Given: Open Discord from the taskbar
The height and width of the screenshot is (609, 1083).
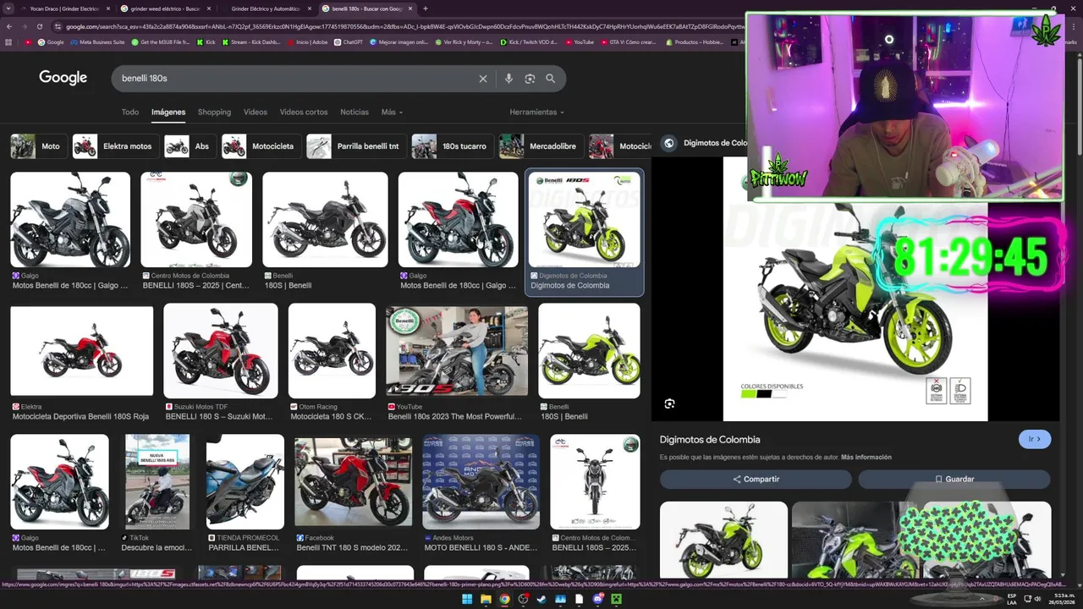Looking at the screenshot, I should click(x=597, y=600).
